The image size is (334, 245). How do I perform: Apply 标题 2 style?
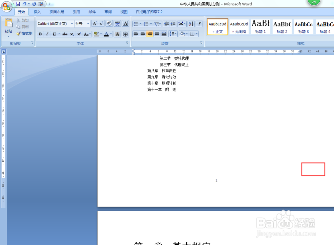point(282,27)
